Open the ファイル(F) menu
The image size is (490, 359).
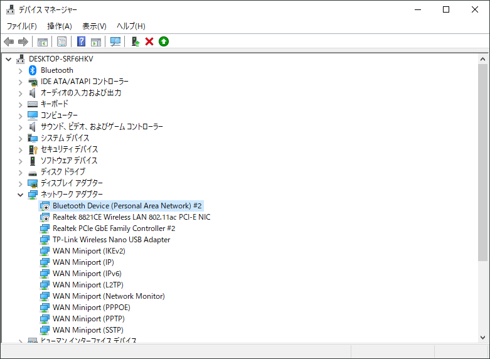[x=21, y=26]
